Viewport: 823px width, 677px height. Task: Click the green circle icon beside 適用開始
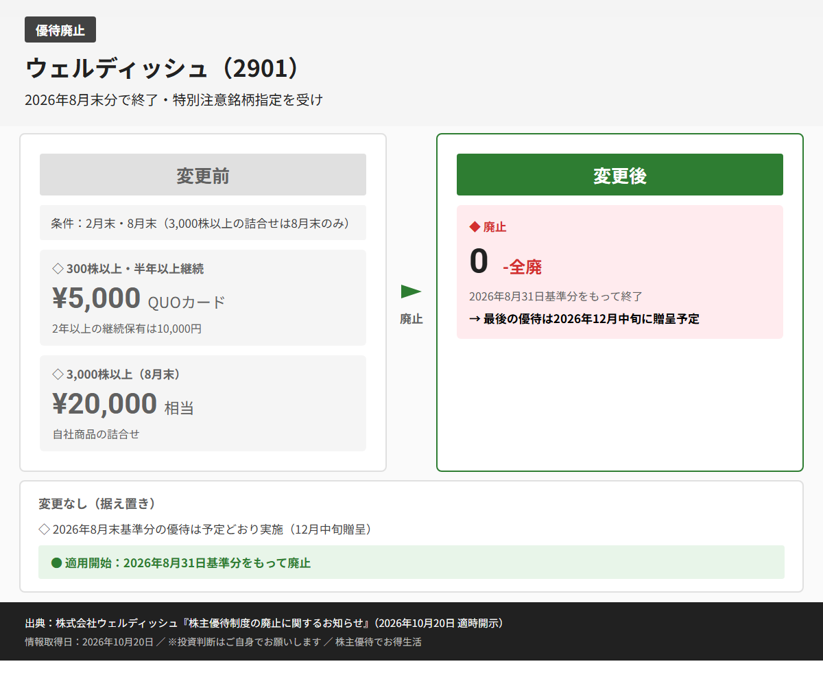(x=57, y=563)
